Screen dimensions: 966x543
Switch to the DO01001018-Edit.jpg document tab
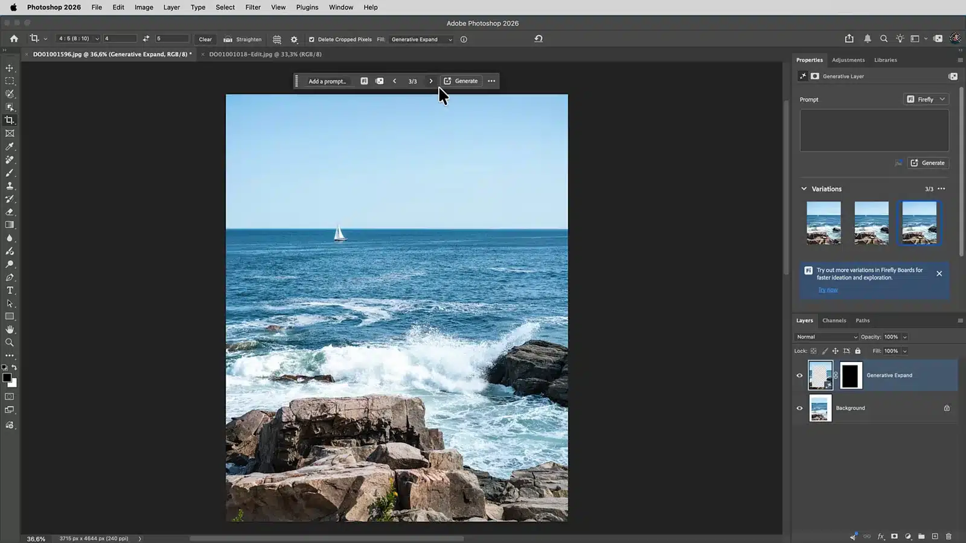(x=265, y=54)
